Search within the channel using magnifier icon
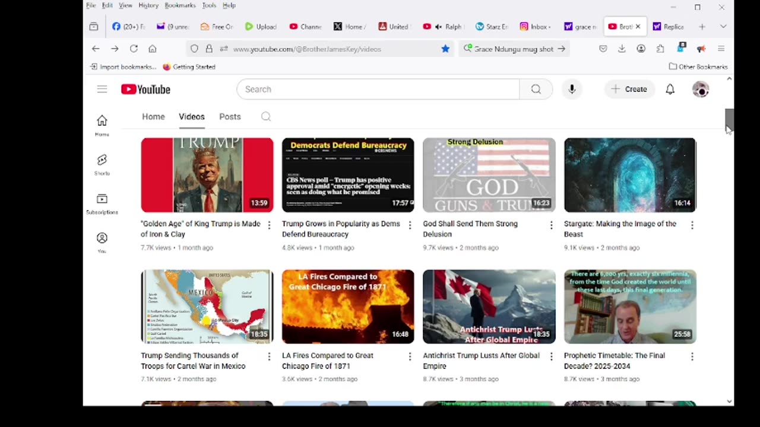The image size is (760, 427). pyautogui.click(x=266, y=117)
